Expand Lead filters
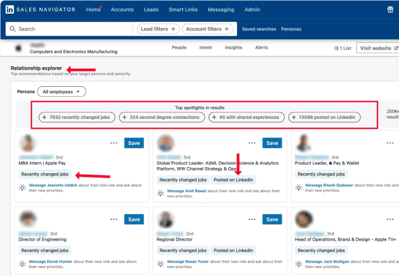 [158, 29]
